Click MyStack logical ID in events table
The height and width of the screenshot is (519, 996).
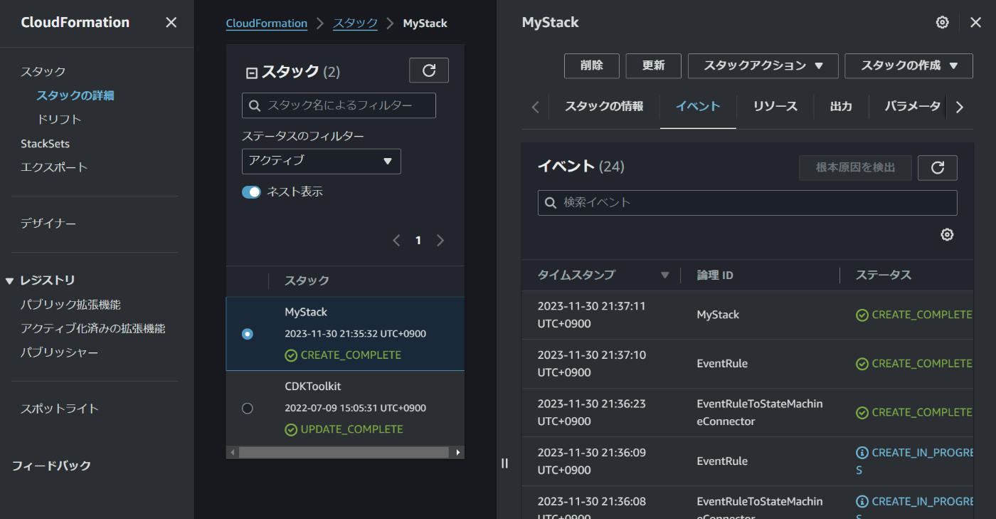(718, 315)
